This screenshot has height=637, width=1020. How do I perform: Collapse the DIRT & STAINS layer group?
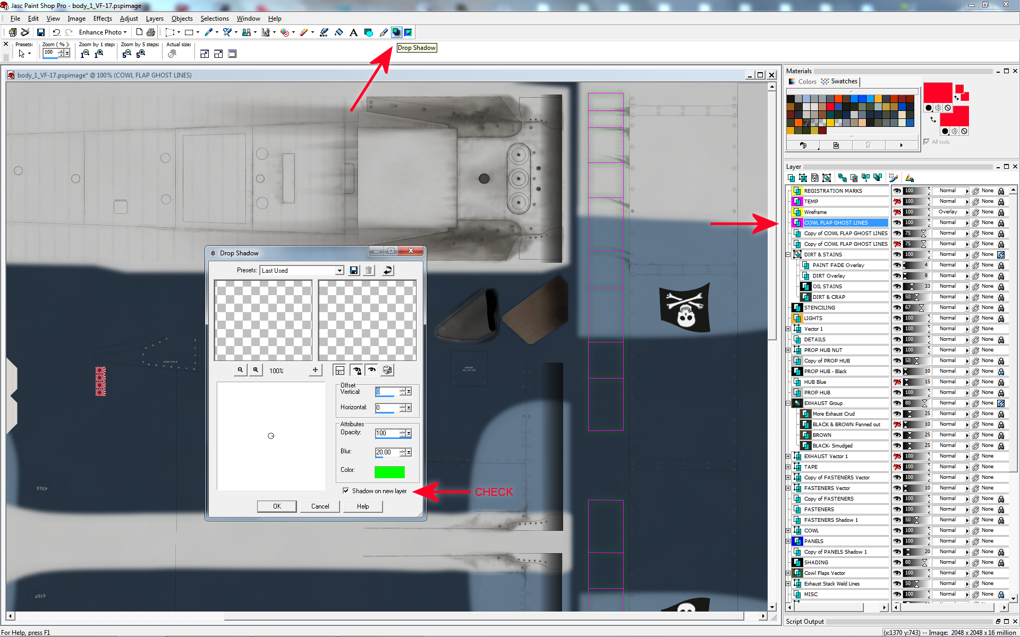click(788, 255)
